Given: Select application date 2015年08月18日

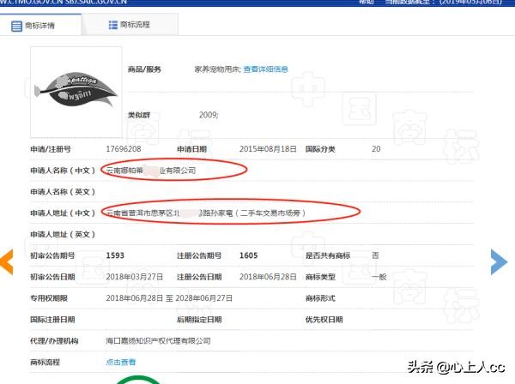Looking at the screenshot, I should pos(268,149).
